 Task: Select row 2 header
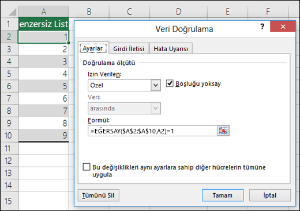[x=9, y=37]
